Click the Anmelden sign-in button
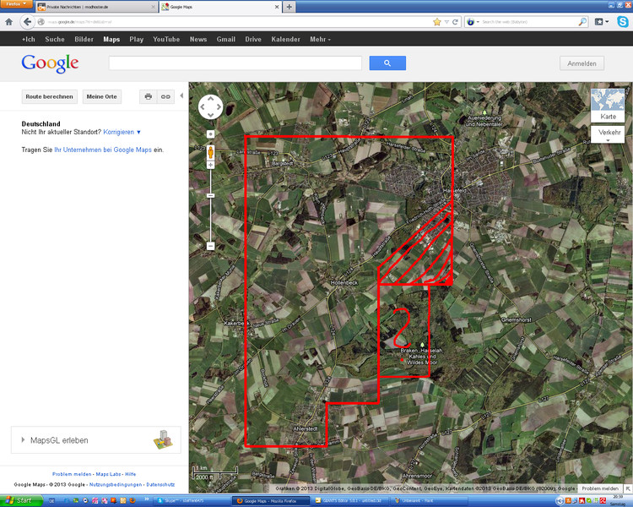This screenshot has height=507, width=633. (x=582, y=63)
